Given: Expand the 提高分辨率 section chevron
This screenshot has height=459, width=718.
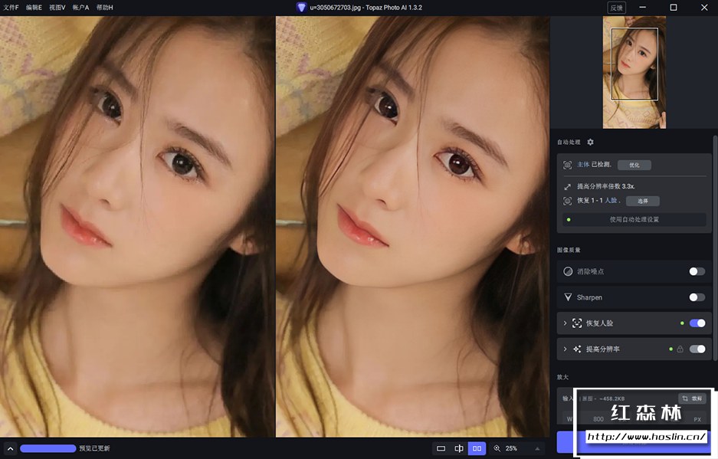Looking at the screenshot, I should [x=565, y=349].
